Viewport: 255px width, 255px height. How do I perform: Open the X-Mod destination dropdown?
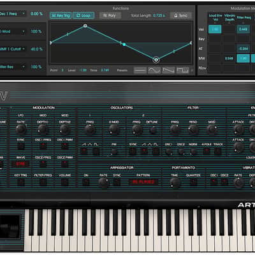(13, 31)
